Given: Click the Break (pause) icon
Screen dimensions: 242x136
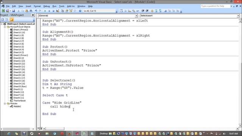Looking at the screenshot, I should click(x=49, y=11).
